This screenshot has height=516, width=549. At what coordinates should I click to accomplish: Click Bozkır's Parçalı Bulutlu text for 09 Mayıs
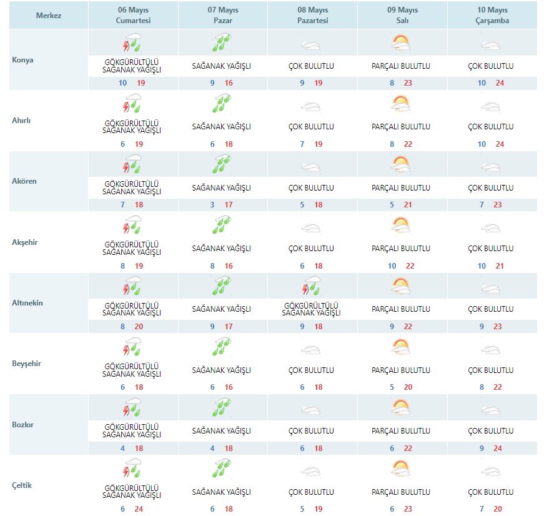tap(401, 430)
